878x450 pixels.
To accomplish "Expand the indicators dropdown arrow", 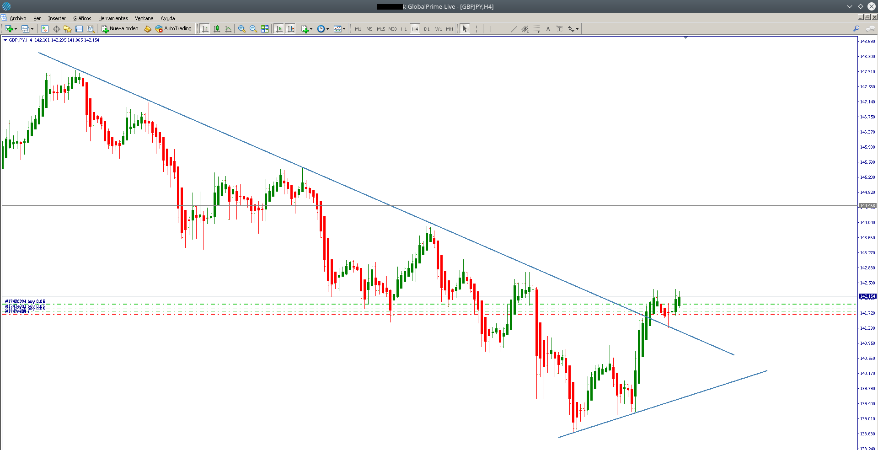I will point(311,29).
